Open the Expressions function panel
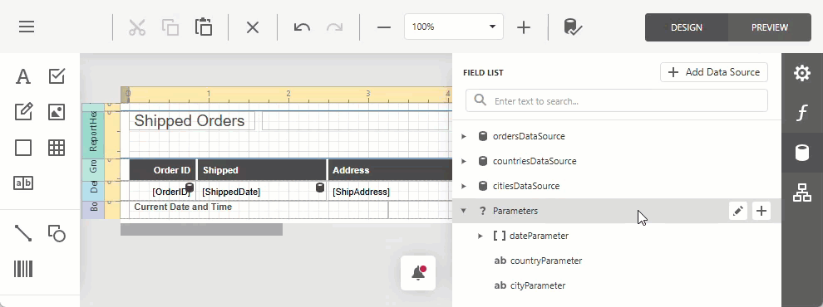823x307 pixels. 802,113
